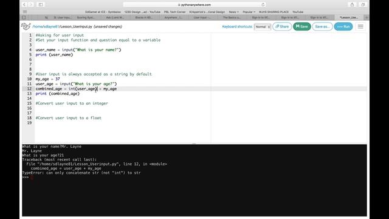
Task: Switch to the Scoring Syst... tab
Action: (86, 18)
